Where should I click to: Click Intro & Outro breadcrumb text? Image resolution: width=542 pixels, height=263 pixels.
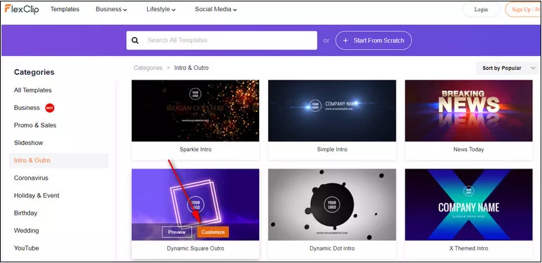191,68
